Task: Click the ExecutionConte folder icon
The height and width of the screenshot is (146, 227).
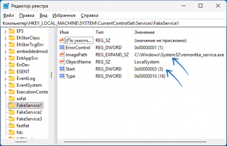Action: coord(12,92)
